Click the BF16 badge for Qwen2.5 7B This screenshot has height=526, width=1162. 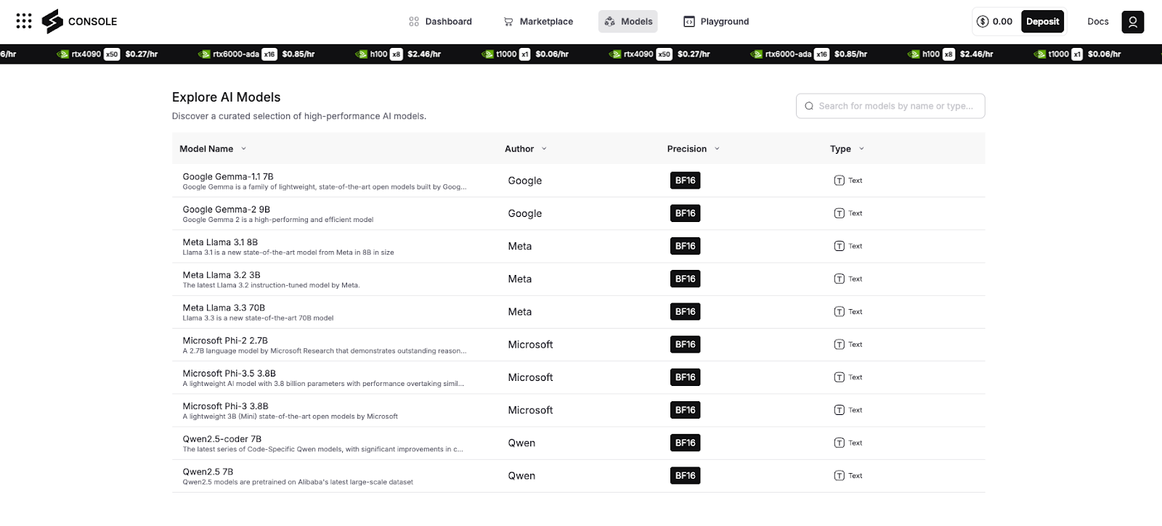[x=685, y=476]
